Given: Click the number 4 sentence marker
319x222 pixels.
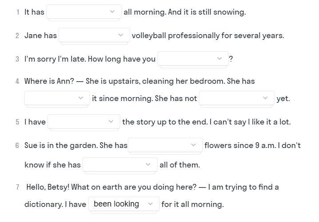Looking at the screenshot, I should click(x=17, y=82).
